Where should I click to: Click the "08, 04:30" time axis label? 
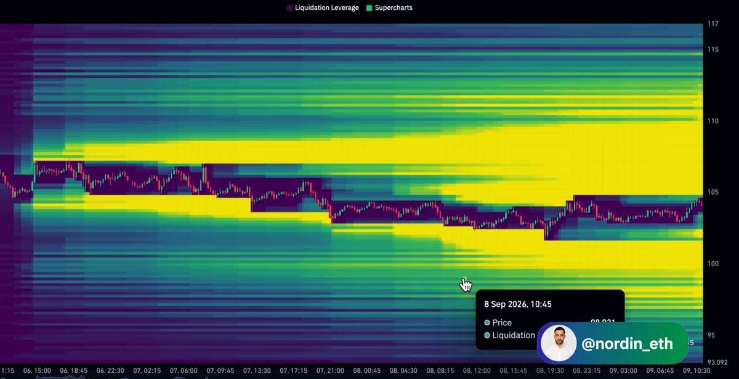click(x=403, y=370)
